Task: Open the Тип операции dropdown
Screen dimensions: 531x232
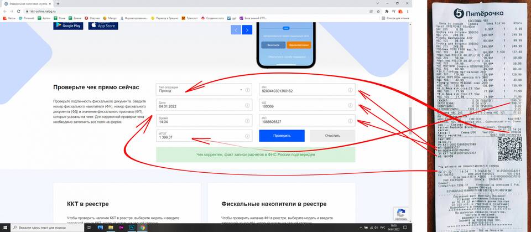Action: 241,90
